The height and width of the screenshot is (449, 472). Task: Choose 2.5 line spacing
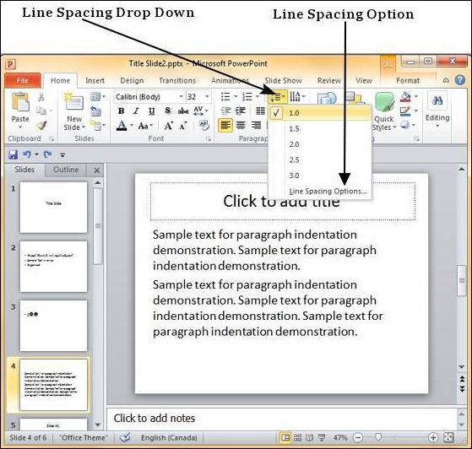point(320,160)
